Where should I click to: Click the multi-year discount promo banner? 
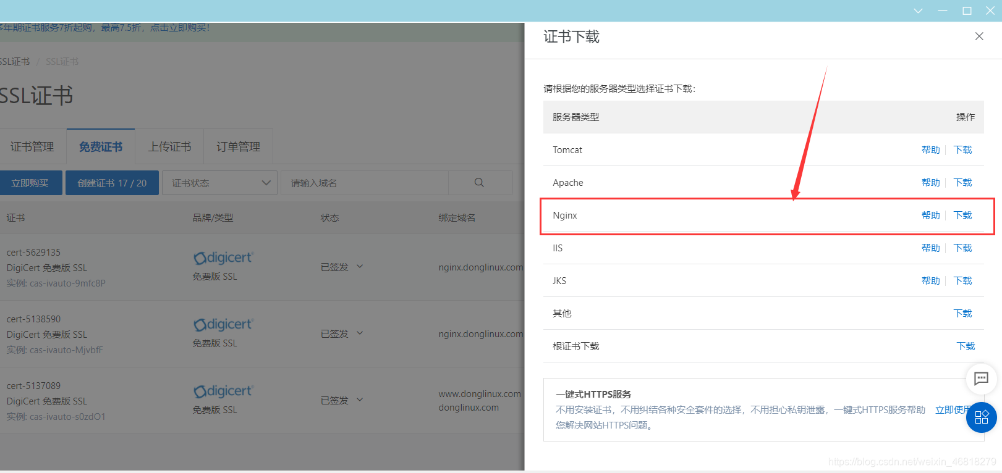pos(105,28)
